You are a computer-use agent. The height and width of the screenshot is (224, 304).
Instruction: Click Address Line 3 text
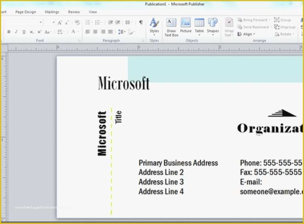click(161, 182)
